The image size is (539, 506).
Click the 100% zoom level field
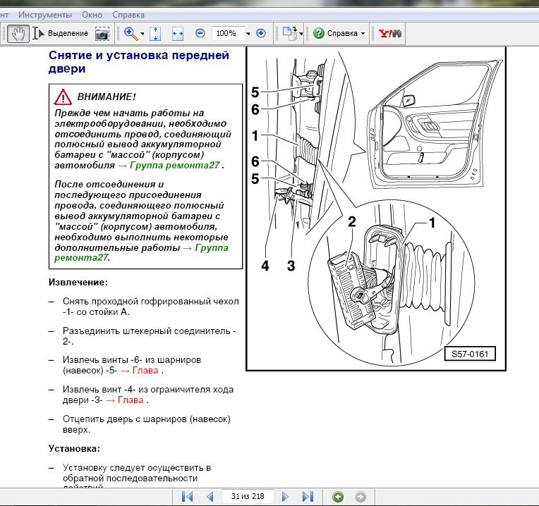coord(226,33)
